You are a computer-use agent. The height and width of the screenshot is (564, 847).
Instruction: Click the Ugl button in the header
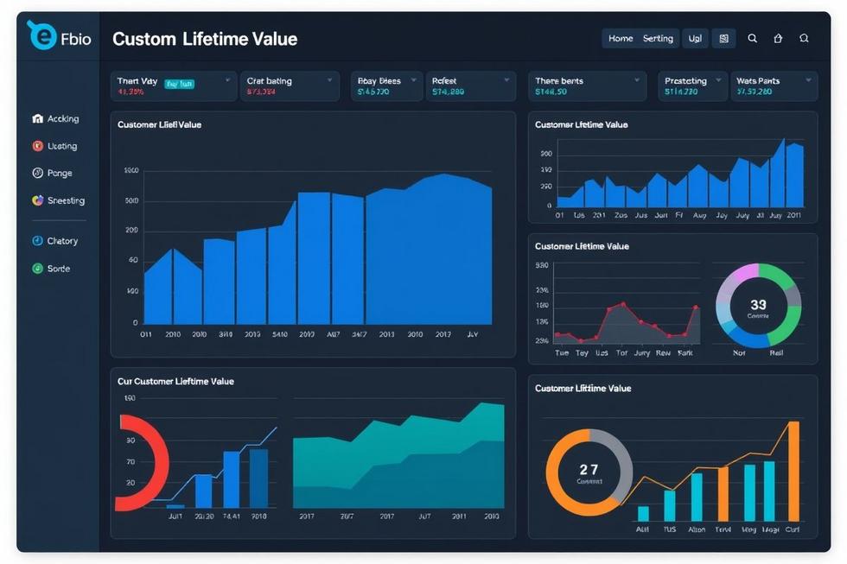696,38
